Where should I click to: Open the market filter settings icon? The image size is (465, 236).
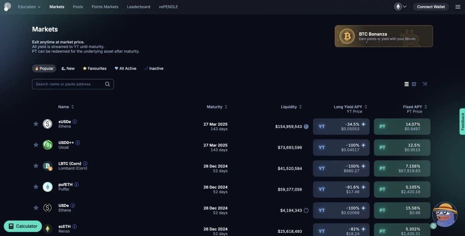coord(425,84)
